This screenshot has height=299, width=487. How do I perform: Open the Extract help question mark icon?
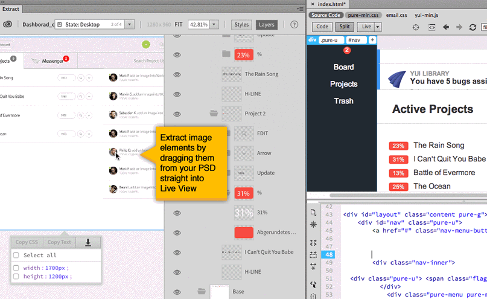point(294,25)
